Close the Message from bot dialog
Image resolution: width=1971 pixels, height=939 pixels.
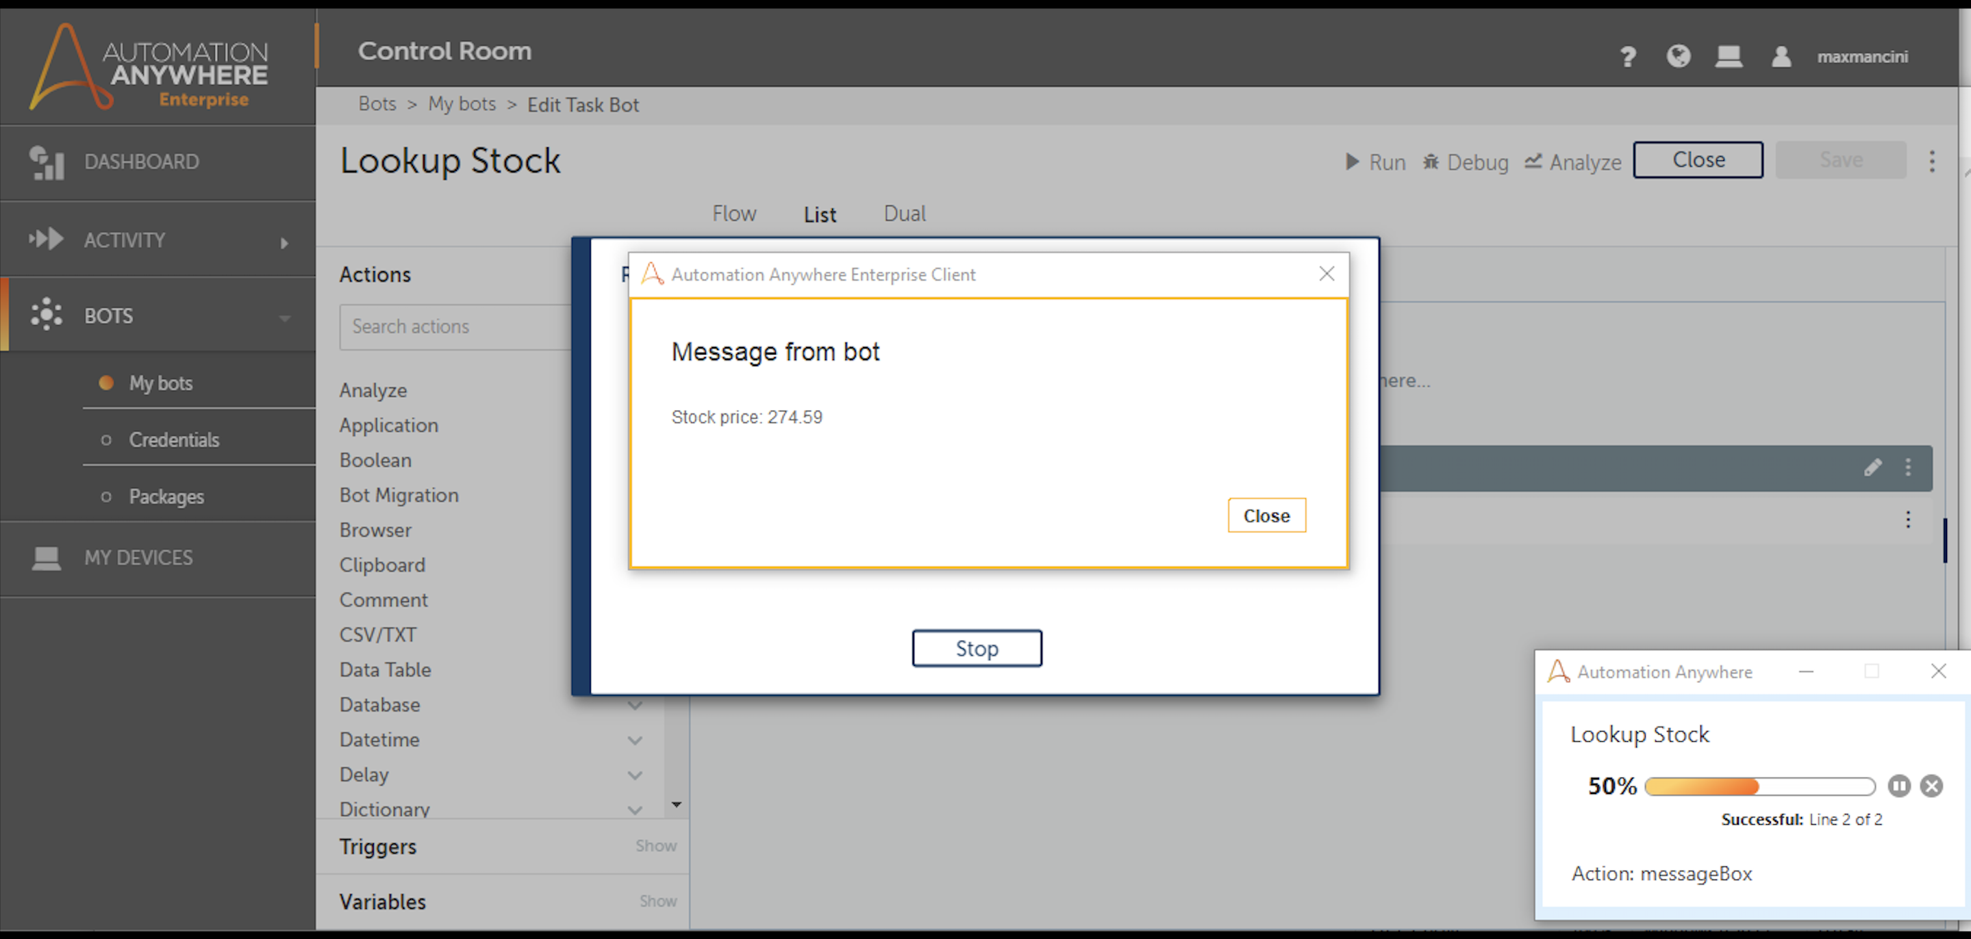tap(1266, 515)
